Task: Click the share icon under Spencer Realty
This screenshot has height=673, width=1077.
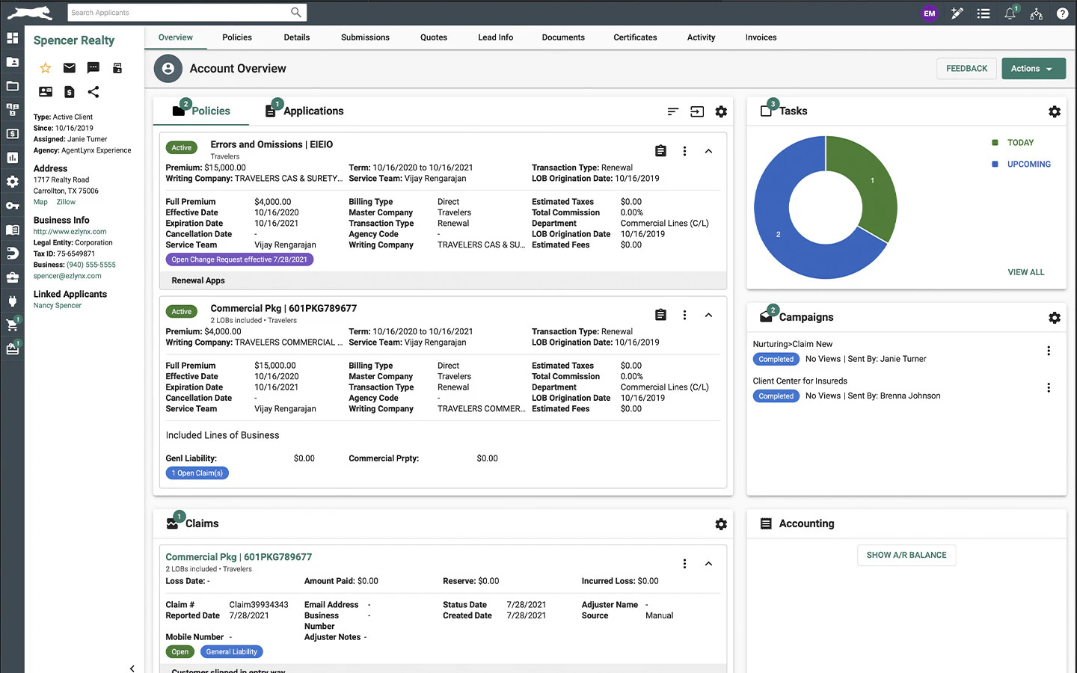Action: pos(93,91)
